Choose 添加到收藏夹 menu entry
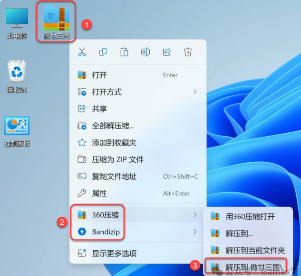Viewport: 301px width, 276px height. [114, 142]
